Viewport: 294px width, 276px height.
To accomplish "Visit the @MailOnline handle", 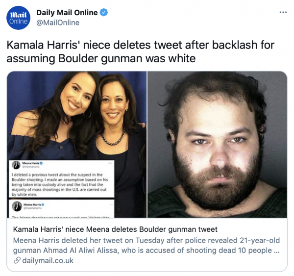I will point(58,23).
